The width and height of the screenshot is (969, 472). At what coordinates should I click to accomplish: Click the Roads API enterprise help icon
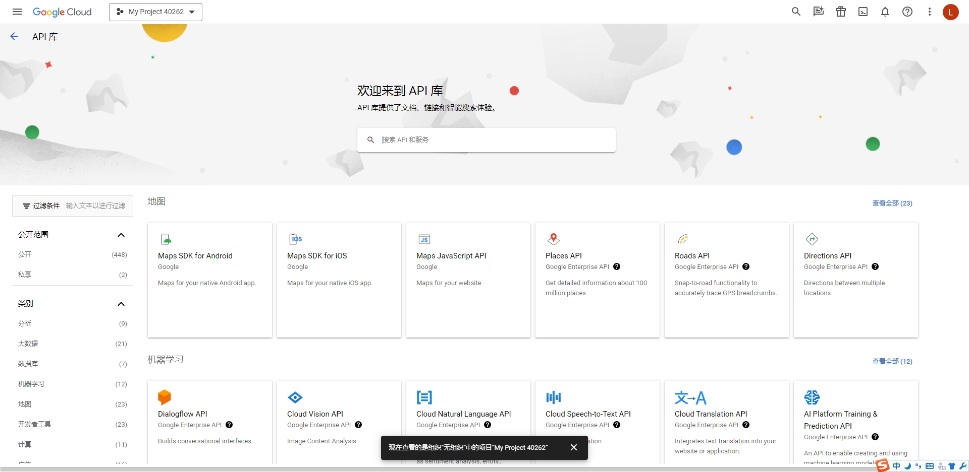point(746,267)
